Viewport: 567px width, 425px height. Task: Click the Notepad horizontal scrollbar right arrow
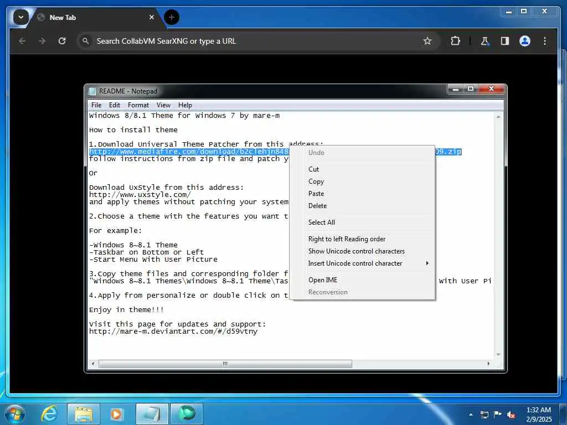coord(489,364)
